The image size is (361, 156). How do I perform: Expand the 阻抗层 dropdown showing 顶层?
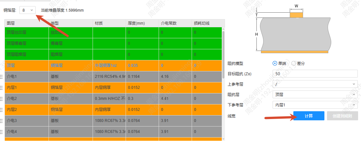click(315, 94)
